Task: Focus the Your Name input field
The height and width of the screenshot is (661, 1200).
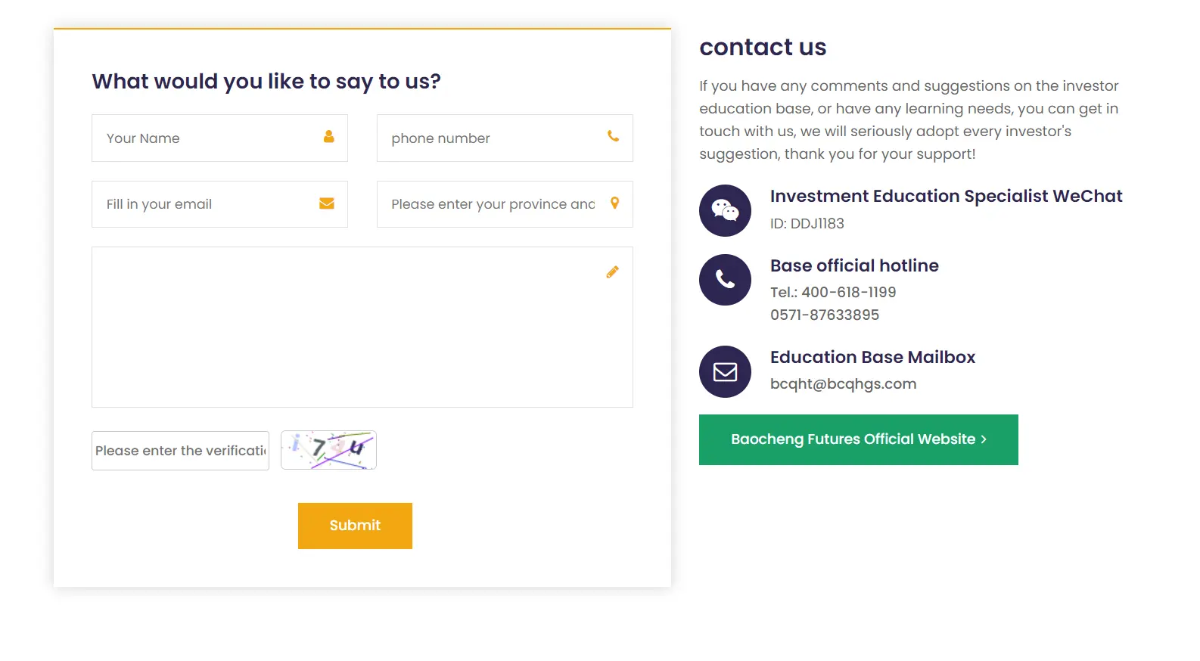Action: tap(208, 138)
